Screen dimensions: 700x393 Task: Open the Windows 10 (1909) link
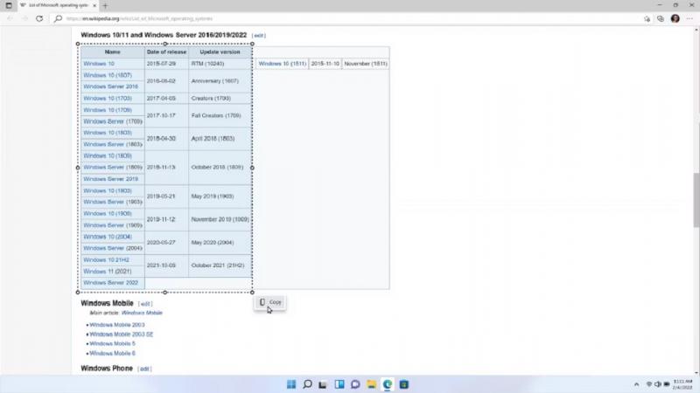108,213
